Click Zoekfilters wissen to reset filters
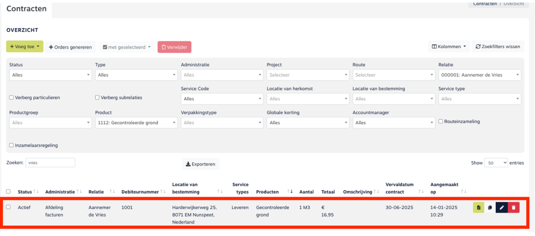The image size is (535, 236). pos(498,47)
